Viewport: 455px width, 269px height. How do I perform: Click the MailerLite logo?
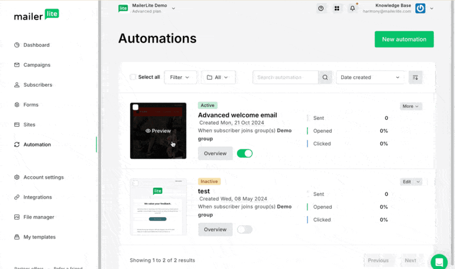(37, 15)
